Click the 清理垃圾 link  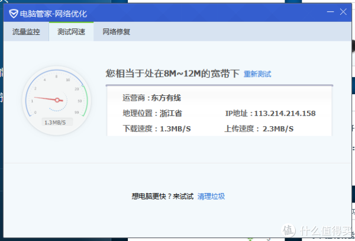[211, 196]
